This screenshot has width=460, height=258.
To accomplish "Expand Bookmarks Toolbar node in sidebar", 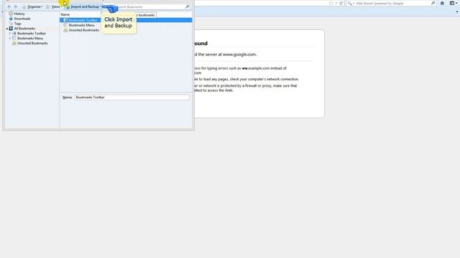I will click(9, 34).
